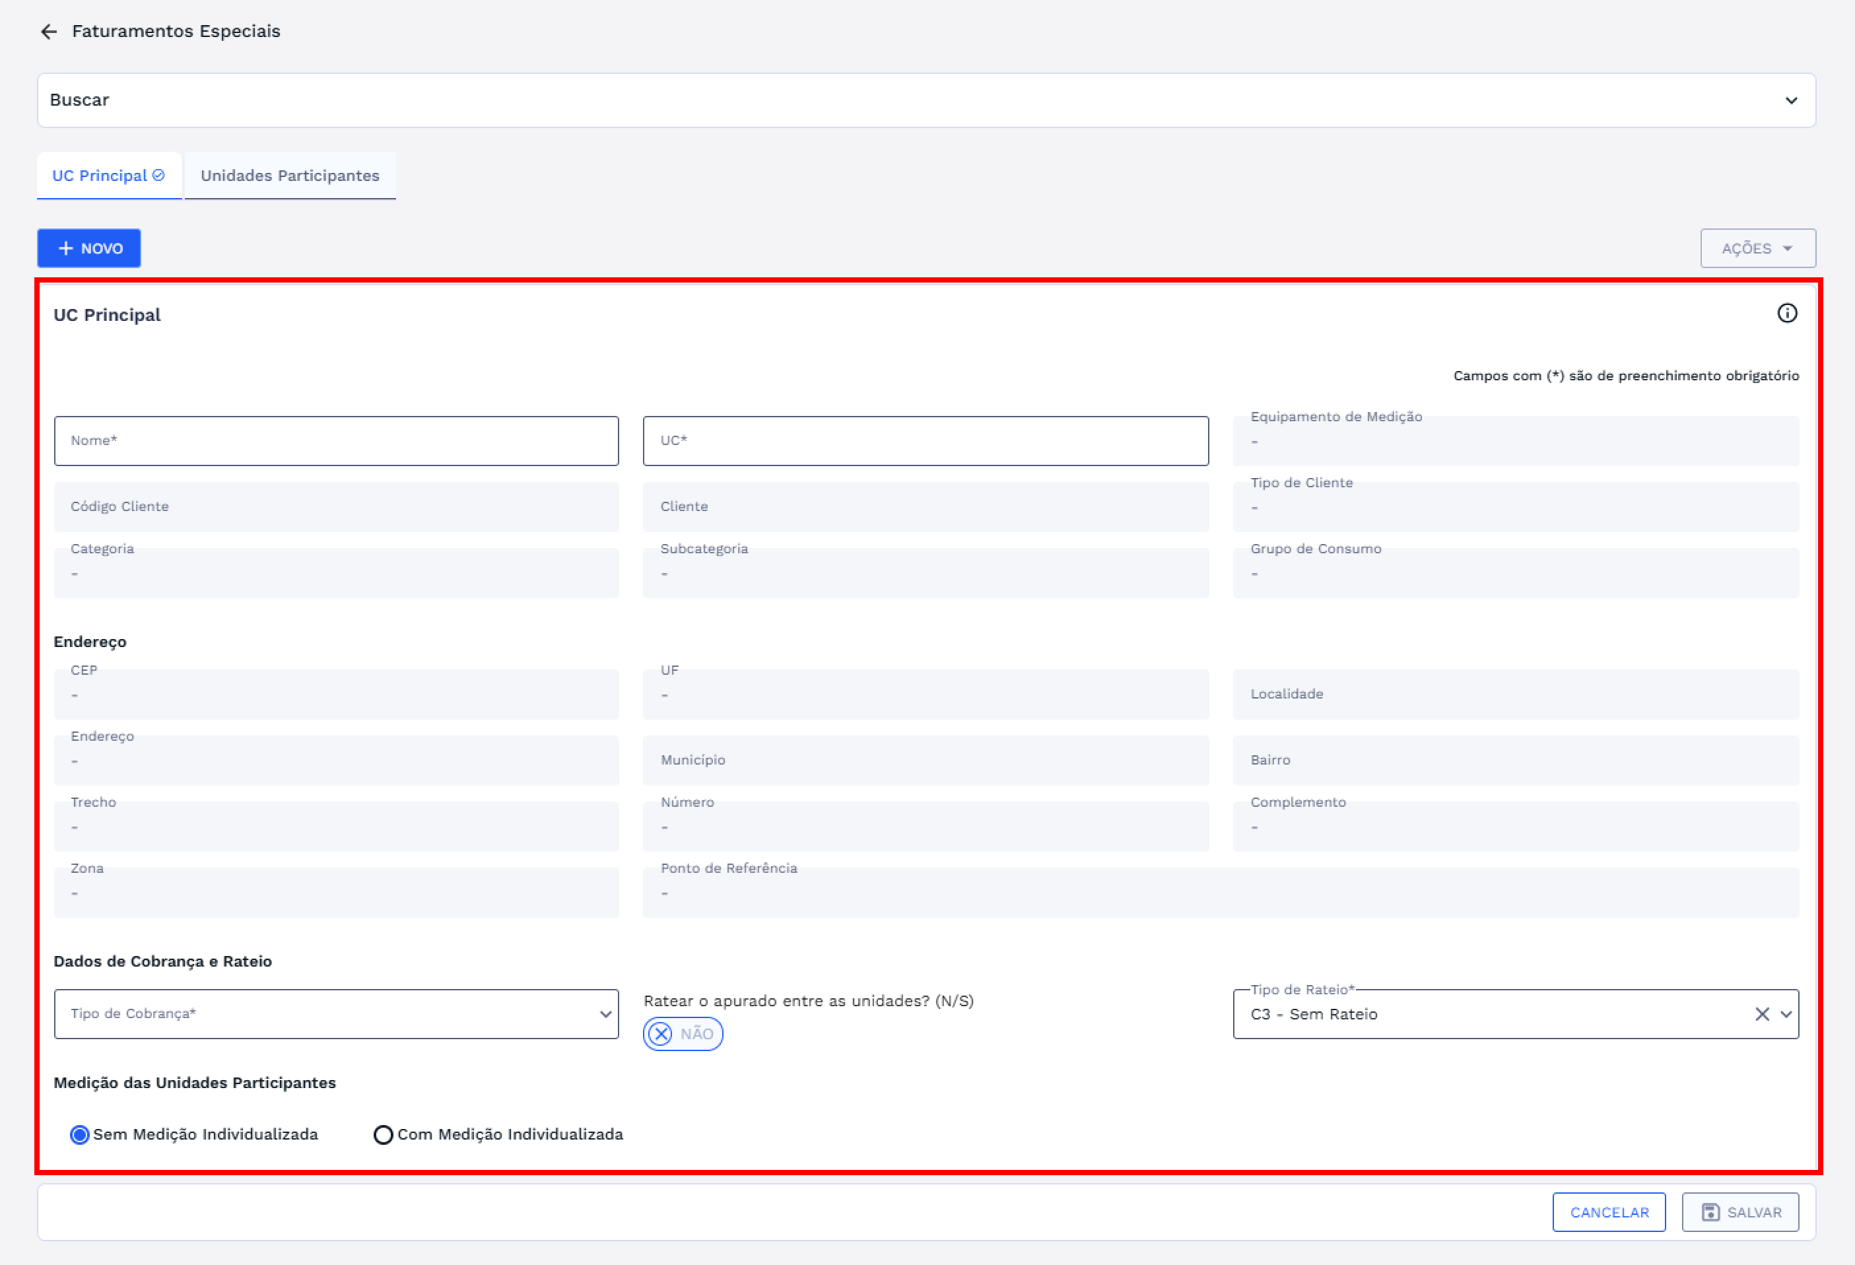
Task: Select Sem Medição Individualizada radio
Action: pyautogui.click(x=79, y=1134)
